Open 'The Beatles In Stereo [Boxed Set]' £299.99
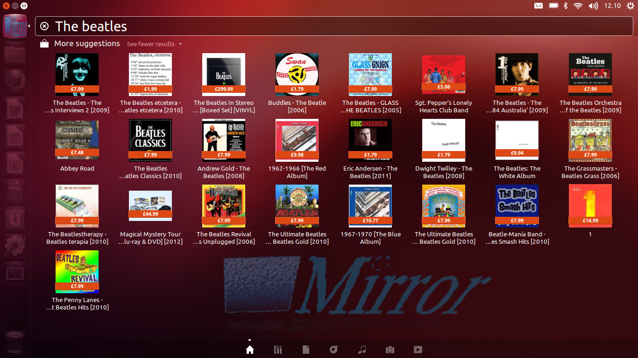Viewport: 638px width, 358px height. (x=224, y=83)
